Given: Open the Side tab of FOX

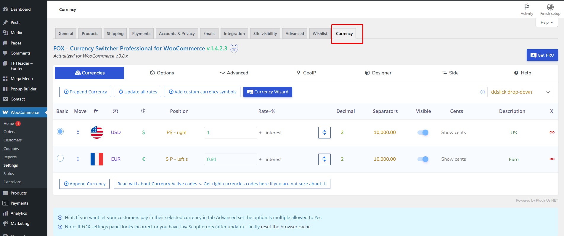Looking at the screenshot, I should pos(450,73).
